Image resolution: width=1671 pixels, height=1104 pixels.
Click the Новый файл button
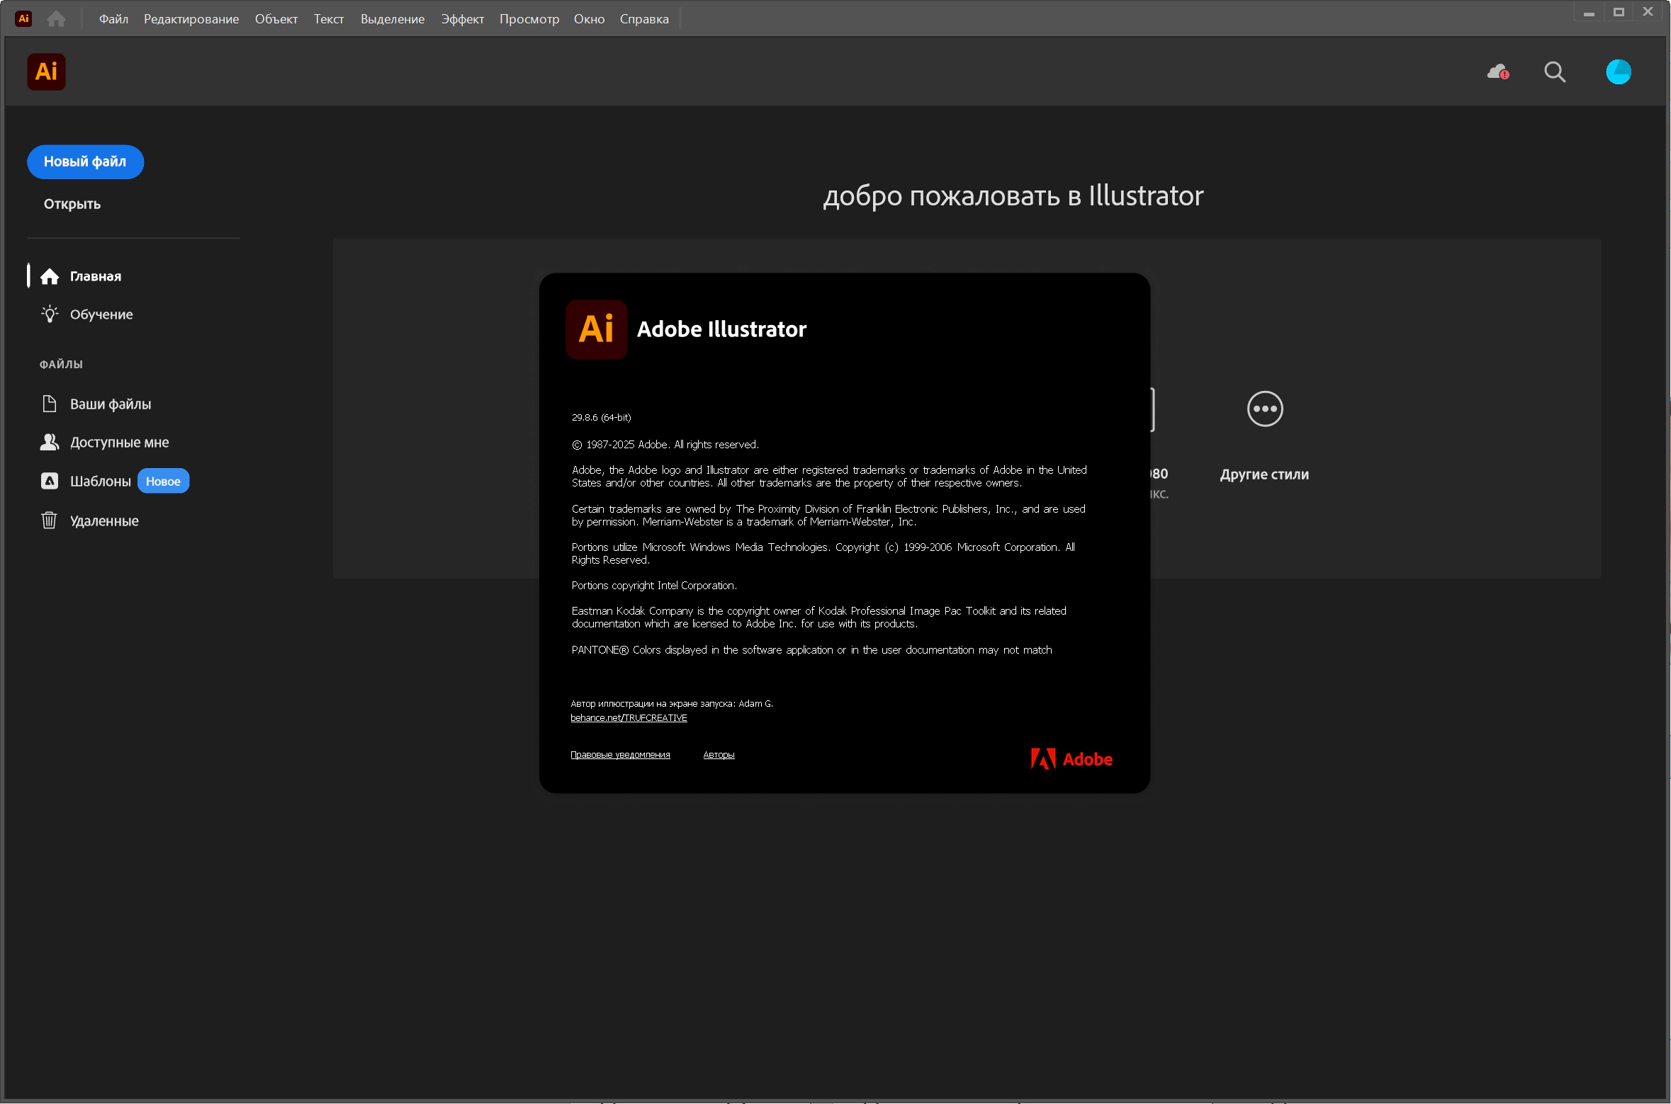pyautogui.click(x=85, y=161)
